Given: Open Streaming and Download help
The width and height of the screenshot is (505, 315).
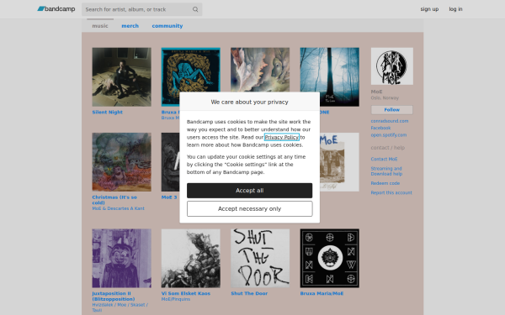Looking at the screenshot, I should pos(386,171).
